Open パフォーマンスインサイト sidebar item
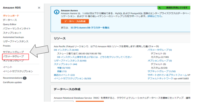 click(x=17, y=29)
